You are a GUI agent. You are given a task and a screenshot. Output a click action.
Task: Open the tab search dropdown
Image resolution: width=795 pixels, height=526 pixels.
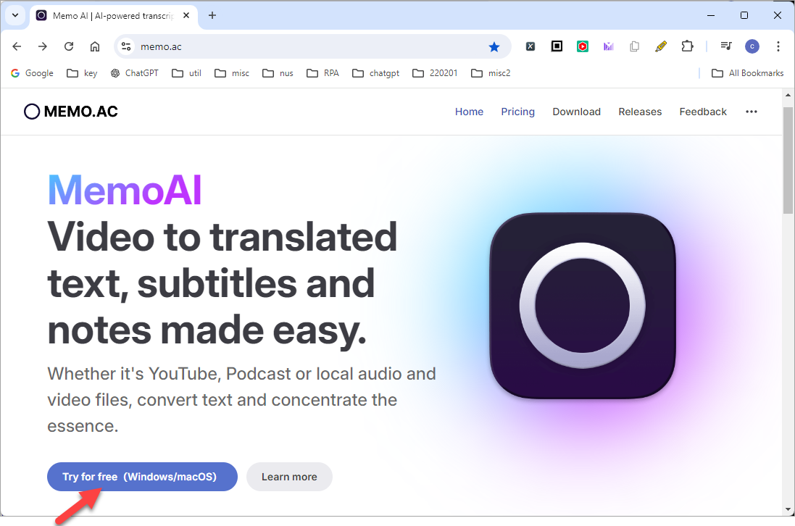pyautogui.click(x=15, y=15)
